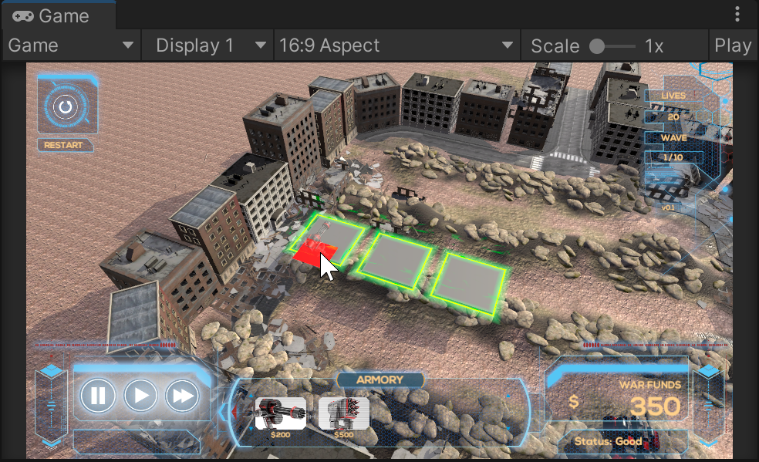Open the Game view kebab menu icon
The width and height of the screenshot is (759, 462).
click(737, 13)
